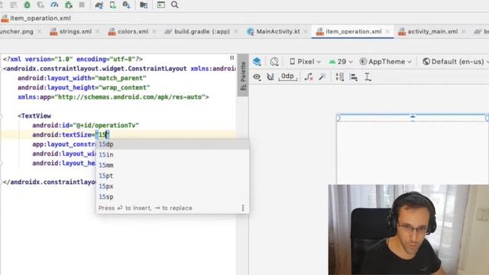This screenshot has height=275, width=489.
Task: Toggle Autoconnect to parent magnet icon
Action: (x=270, y=76)
